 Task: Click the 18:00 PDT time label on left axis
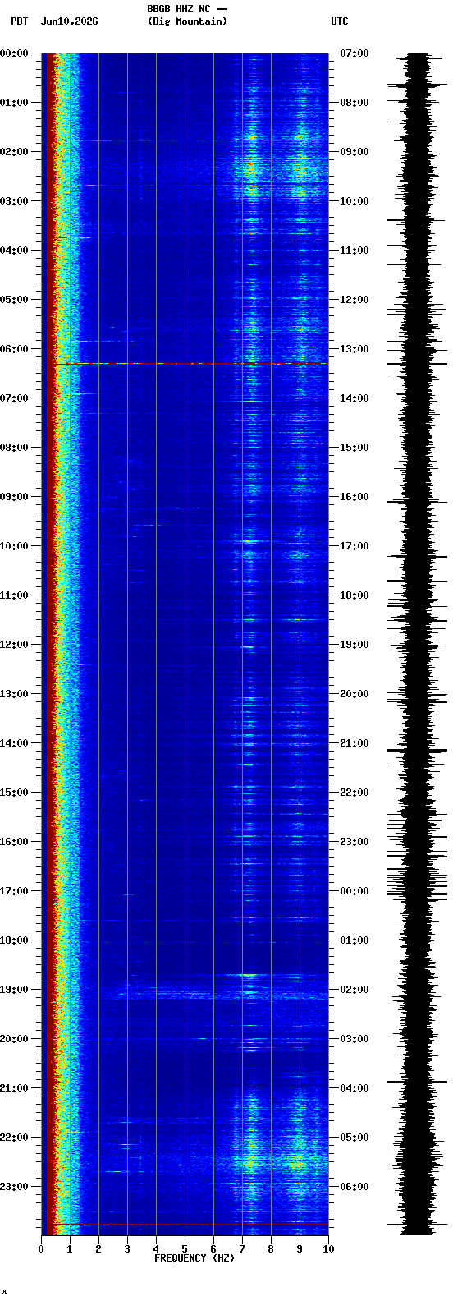pyautogui.click(x=14, y=940)
